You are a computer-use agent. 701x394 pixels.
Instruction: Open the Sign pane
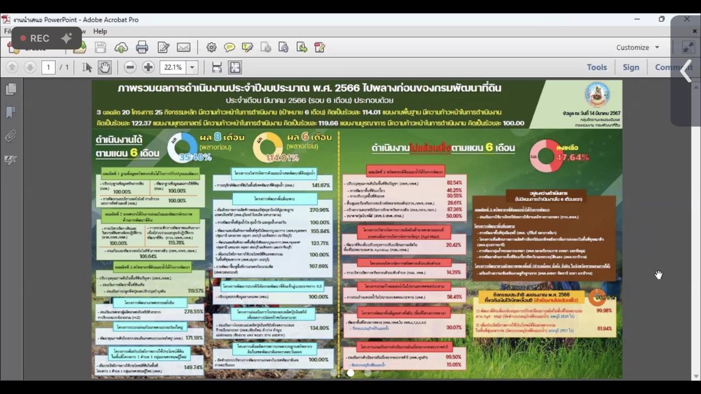(631, 67)
